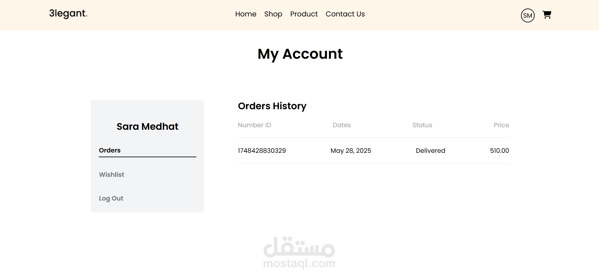Screen dimensions: 599x275
Task: Click the Dates column header
Action: tap(341, 125)
